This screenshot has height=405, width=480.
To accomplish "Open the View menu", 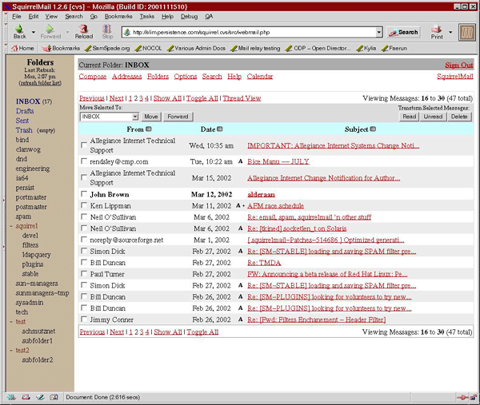I will tap(51, 17).
